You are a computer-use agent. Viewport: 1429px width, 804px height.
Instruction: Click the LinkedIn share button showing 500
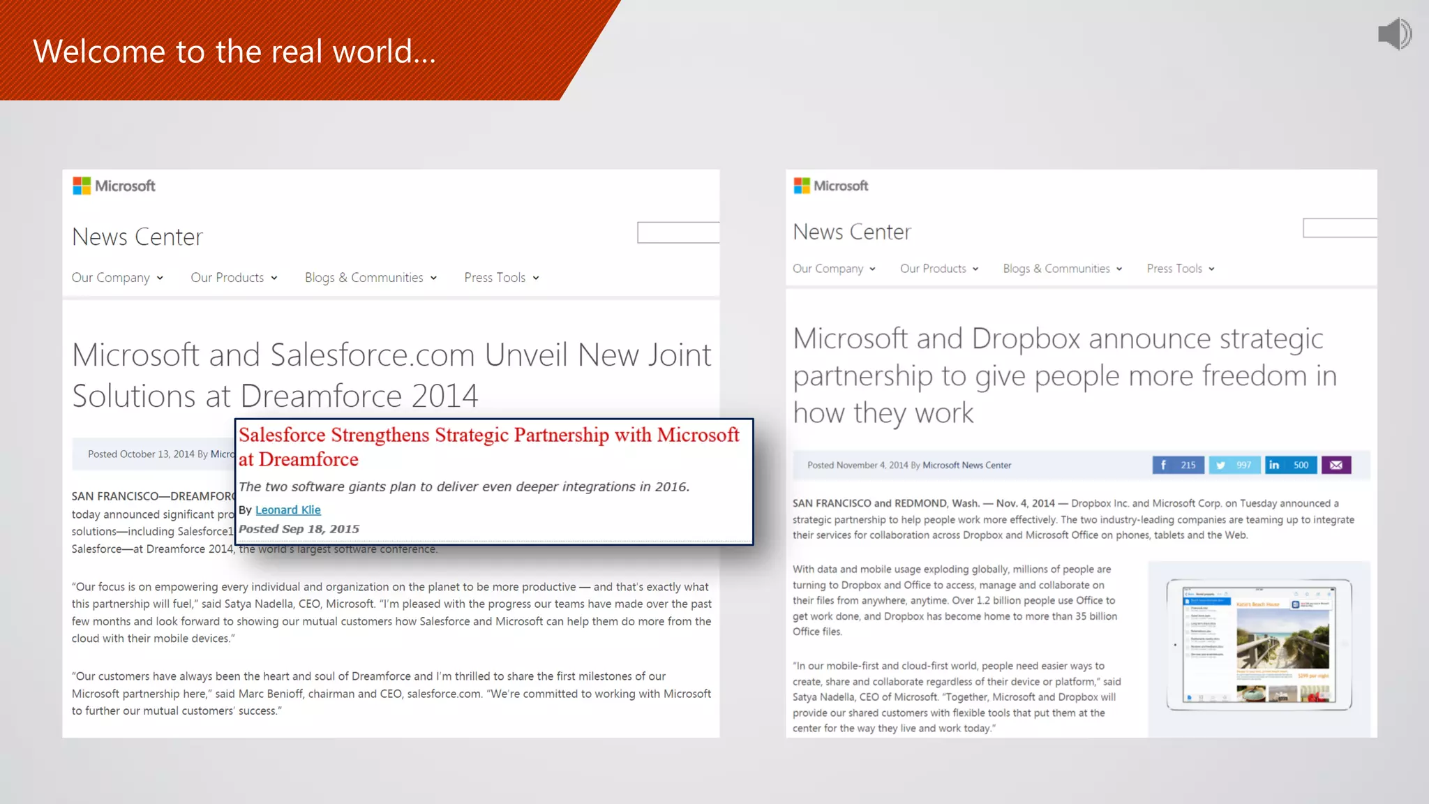(x=1290, y=465)
